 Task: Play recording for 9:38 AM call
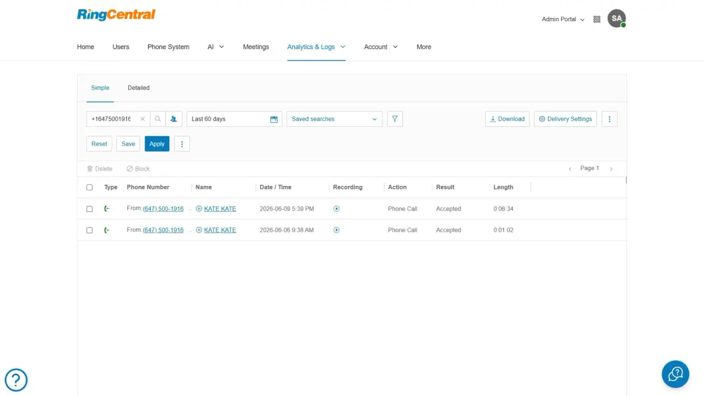[x=336, y=230]
